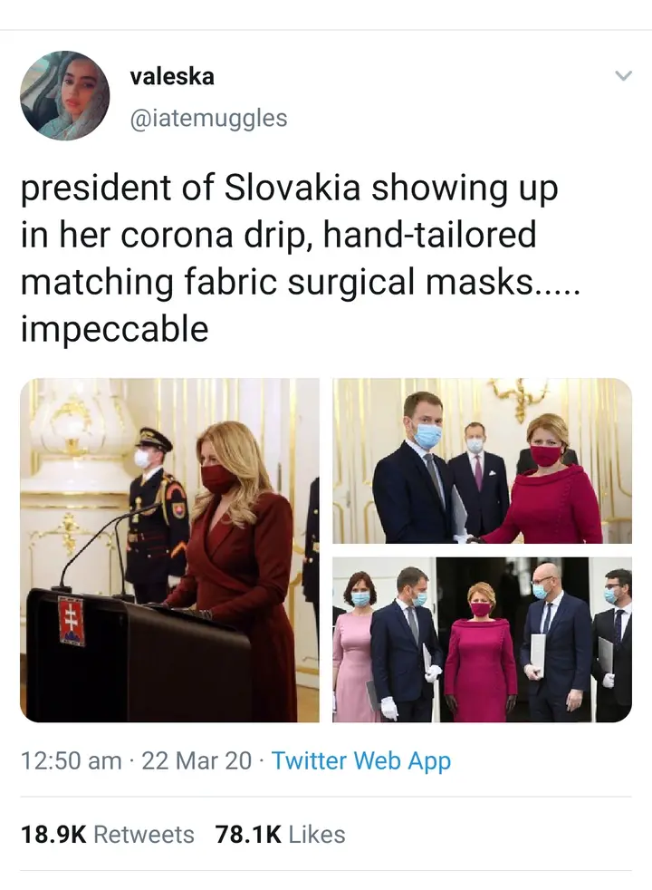This screenshot has height=890, width=652.
Task: Open the outdoor group photo thumbnail
Action: click(482, 640)
